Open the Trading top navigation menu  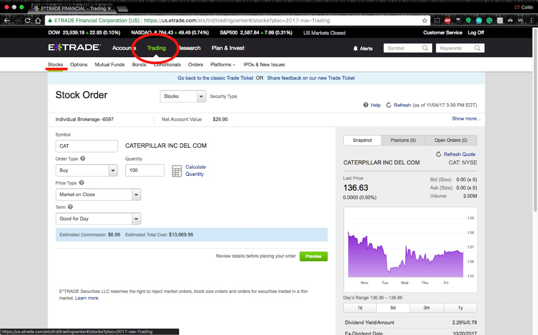pyautogui.click(x=156, y=48)
